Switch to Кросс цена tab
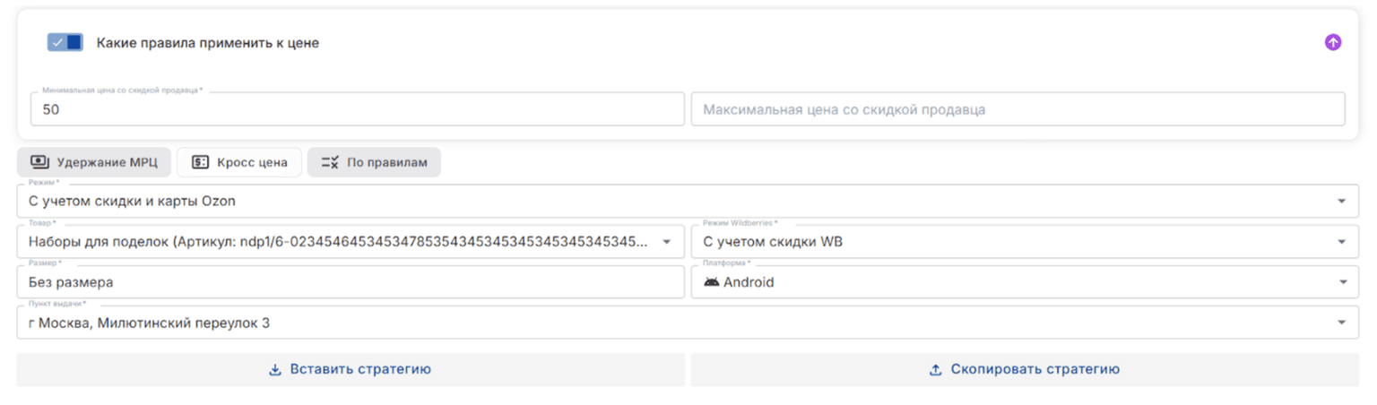The width and height of the screenshot is (1377, 405). pos(239,162)
